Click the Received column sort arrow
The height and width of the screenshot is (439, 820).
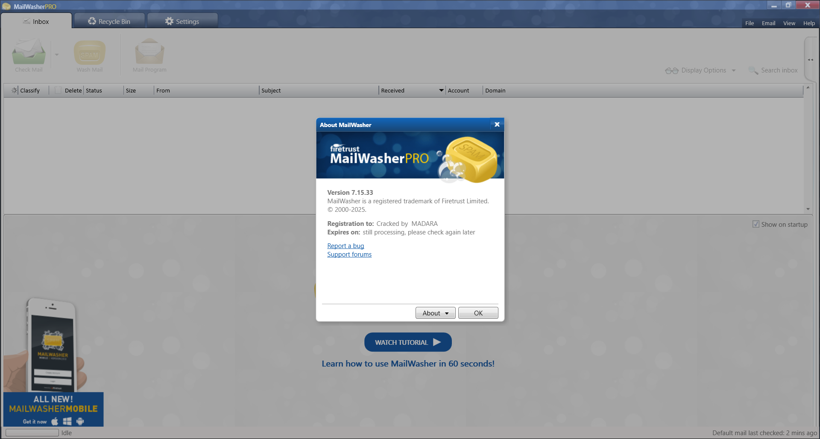pyautogui.click(x=441, y=90)
